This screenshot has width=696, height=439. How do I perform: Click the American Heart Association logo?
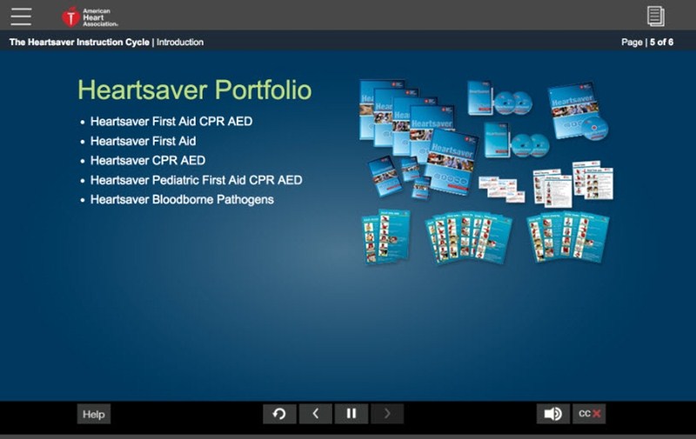click(90, 17)
